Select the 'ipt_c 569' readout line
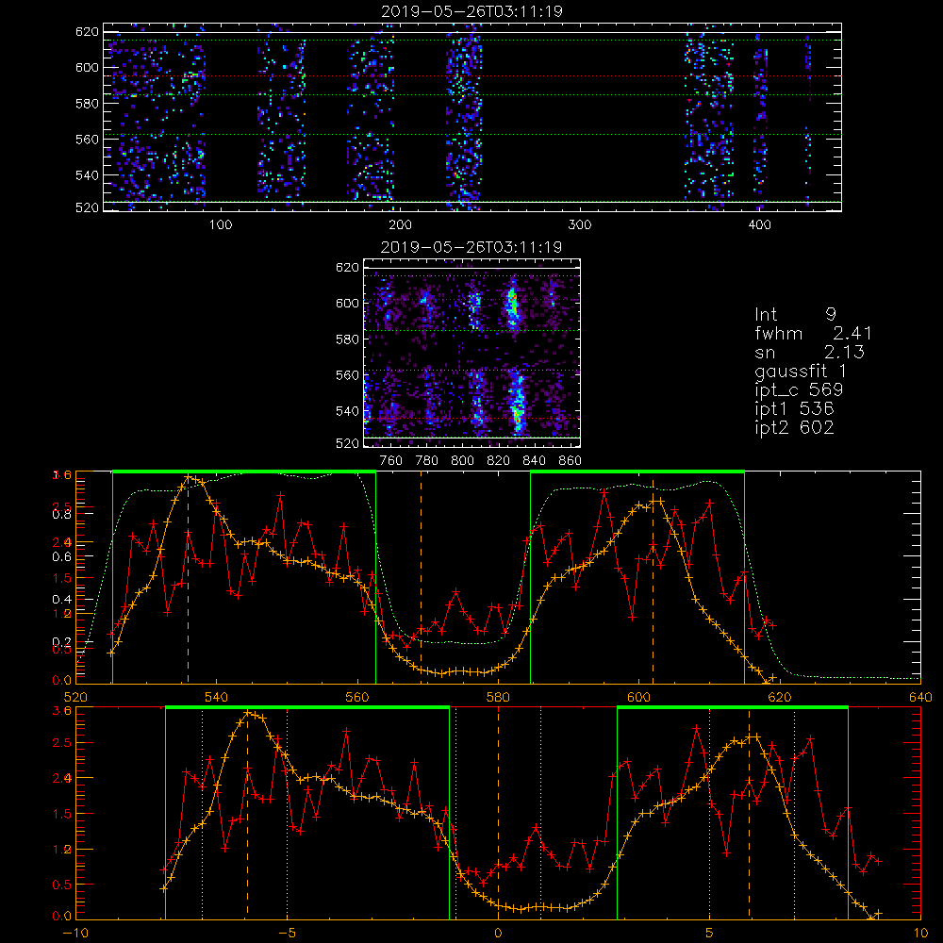The image size is (943, 943). 799,390
